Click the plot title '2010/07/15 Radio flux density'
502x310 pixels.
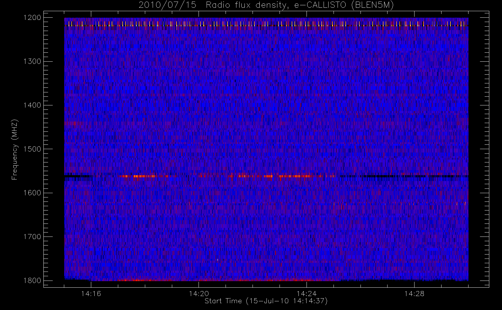[x=266, y=5]
